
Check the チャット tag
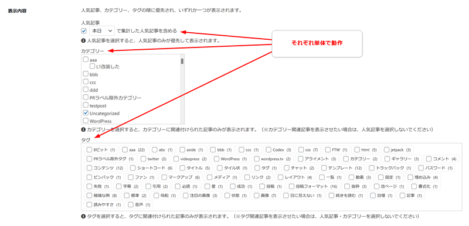click(x=287, y=168)
